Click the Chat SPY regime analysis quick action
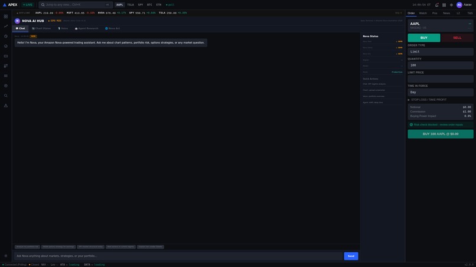The width and height of the screenshot is (476, 267). 383,84
